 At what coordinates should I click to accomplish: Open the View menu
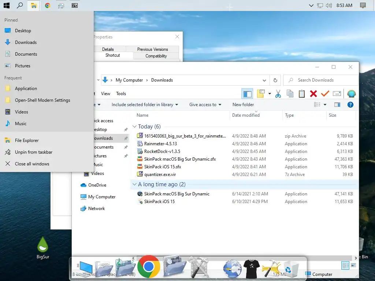coord(105,94)
